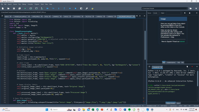This screenshot has width=199, height=112.
Task: Open the Edit menu
Action: (5, 4)
